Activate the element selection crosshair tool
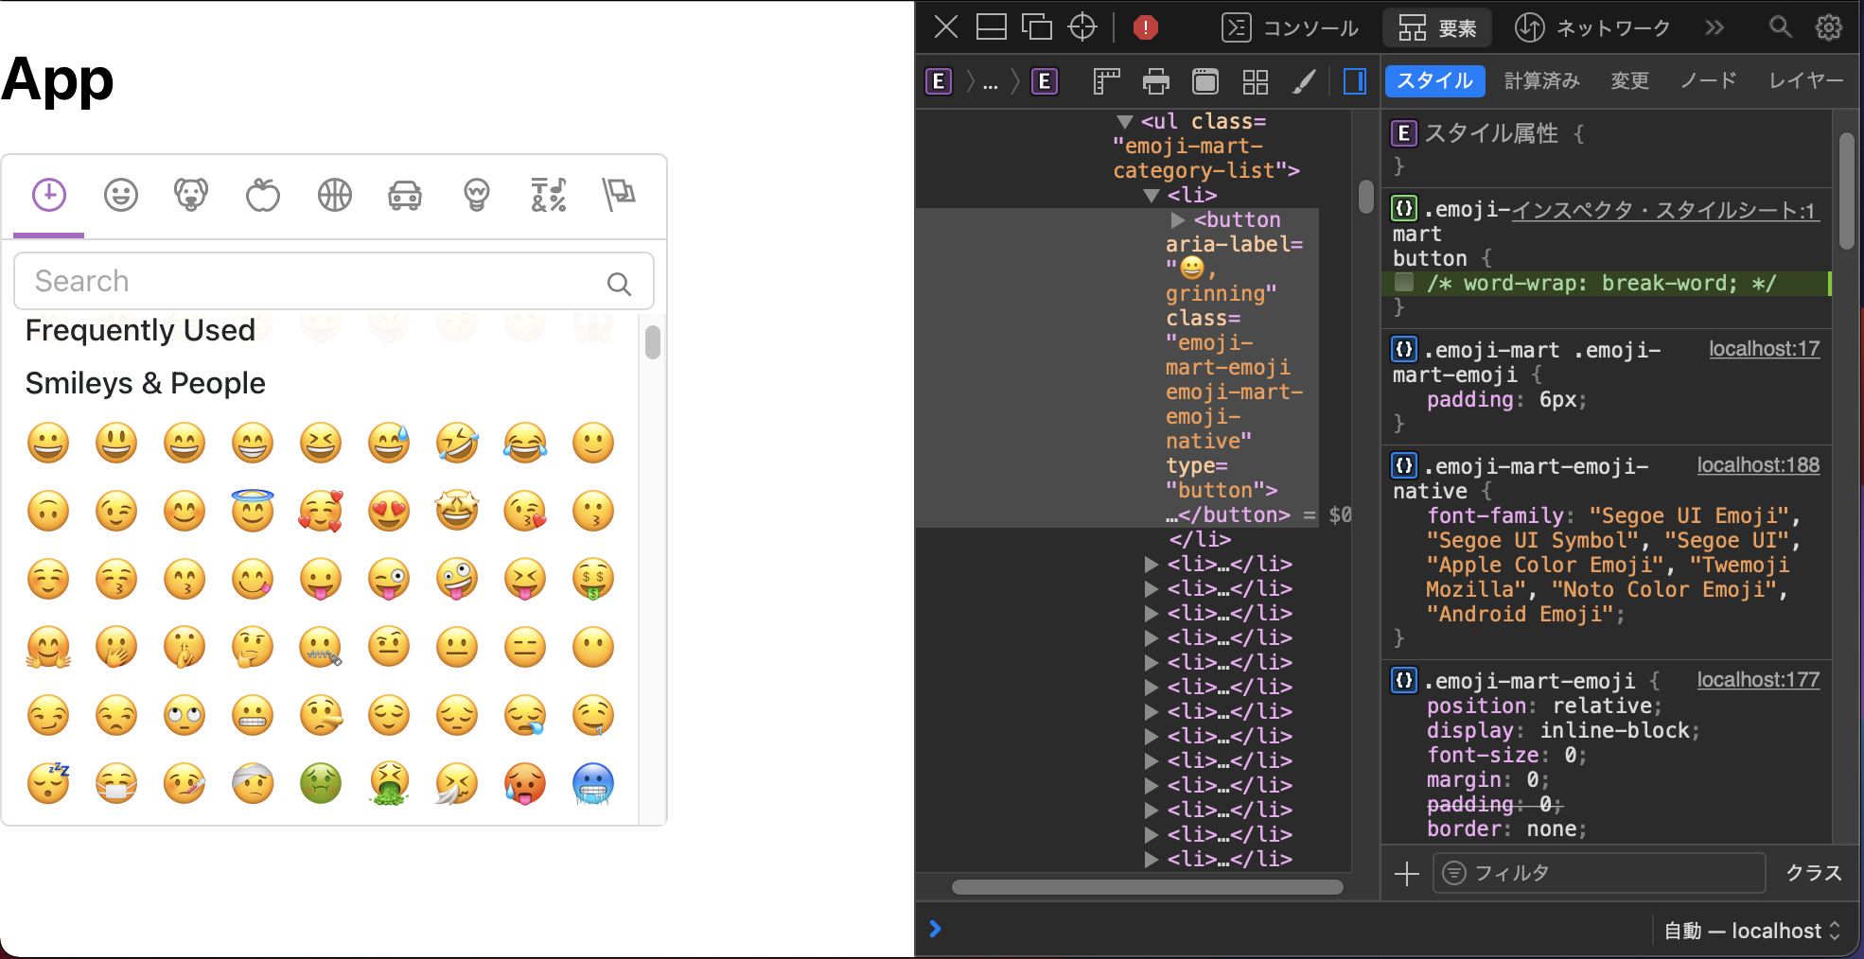This screenshot has height=959, width=1864. click(1082, 27)
